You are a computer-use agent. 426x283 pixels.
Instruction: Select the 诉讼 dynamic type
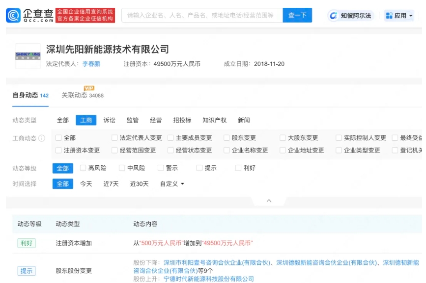click(110, 120)
